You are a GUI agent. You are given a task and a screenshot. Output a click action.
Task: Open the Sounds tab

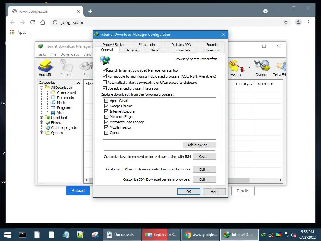[212, 45]
